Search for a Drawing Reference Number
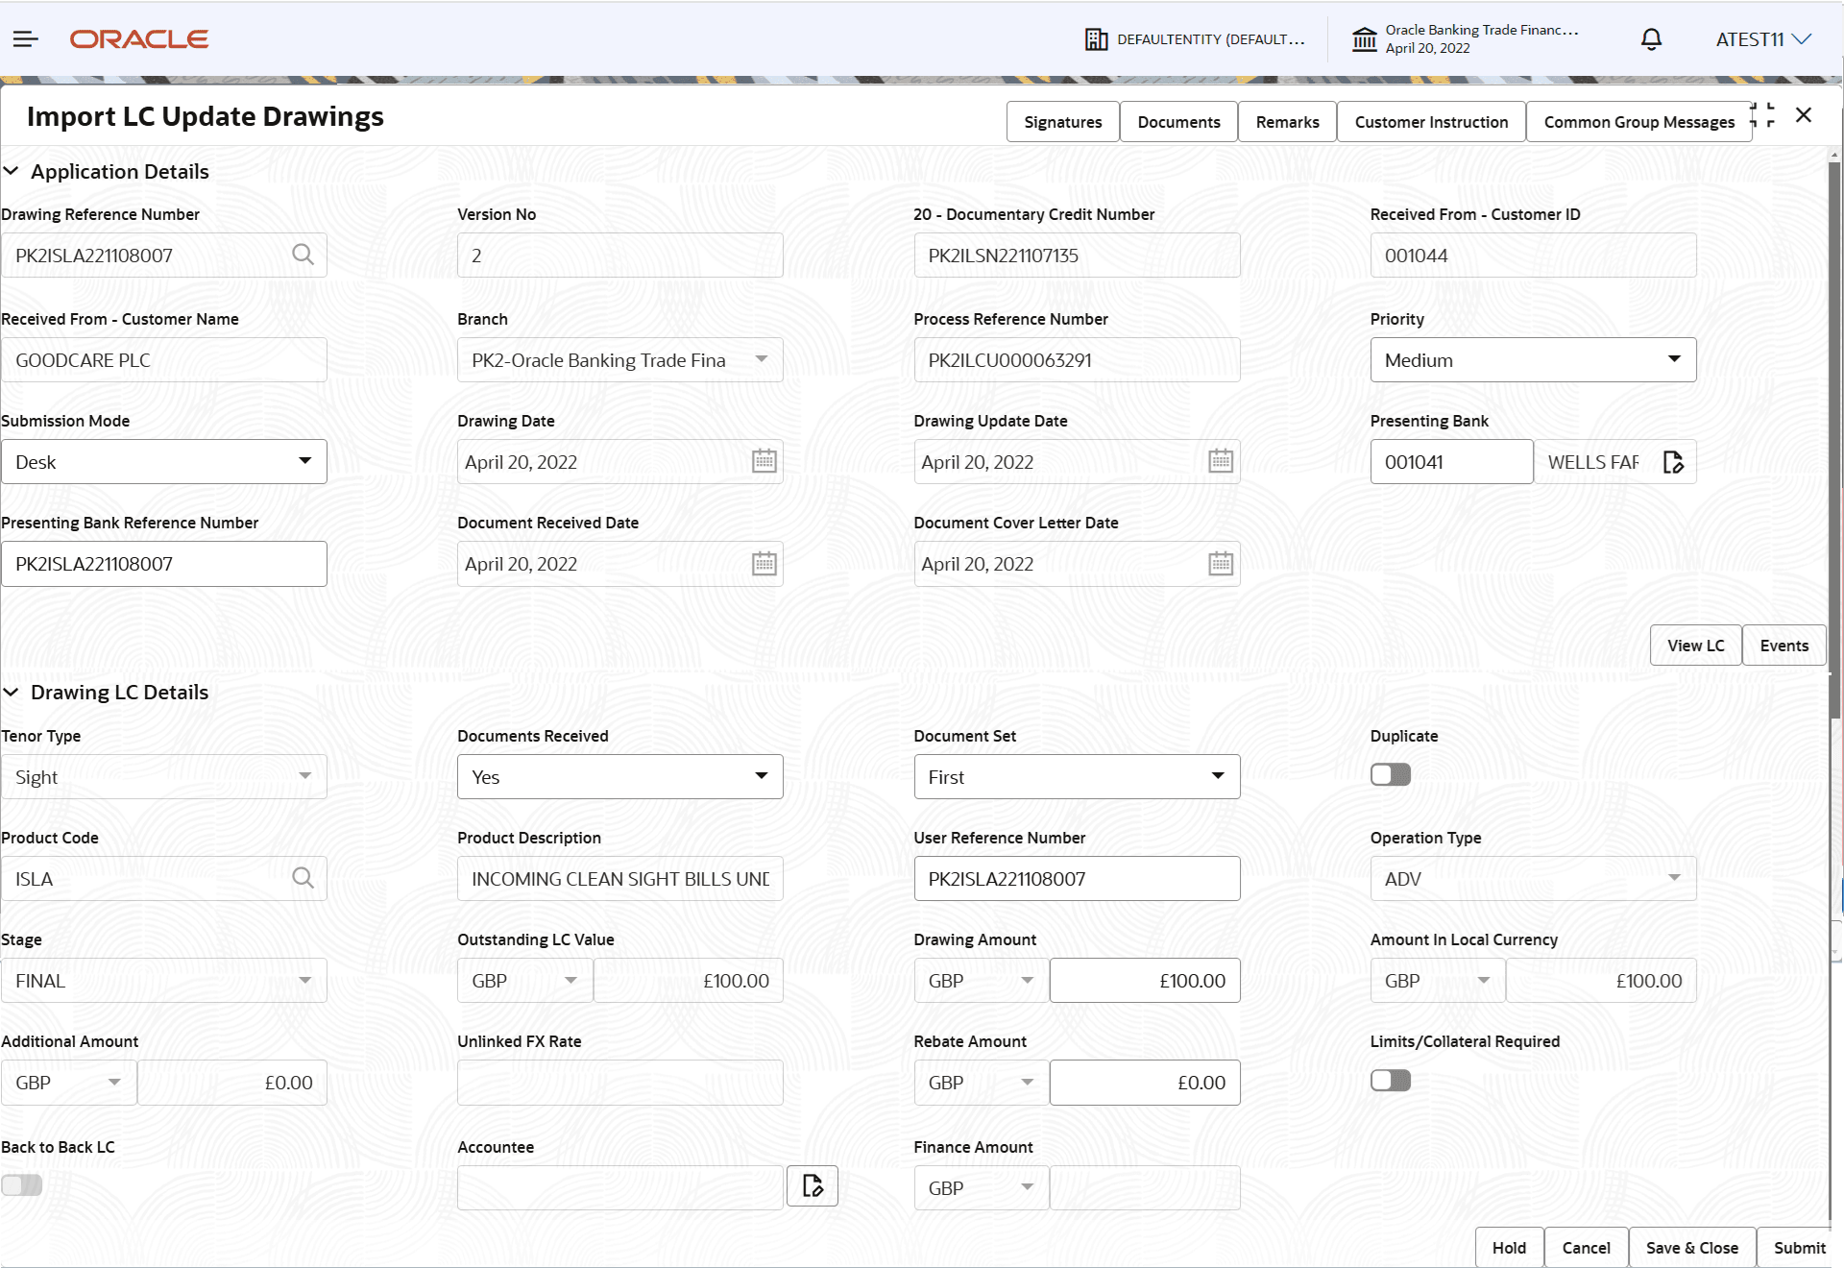 pyautogui.click(x=303, y=255)
